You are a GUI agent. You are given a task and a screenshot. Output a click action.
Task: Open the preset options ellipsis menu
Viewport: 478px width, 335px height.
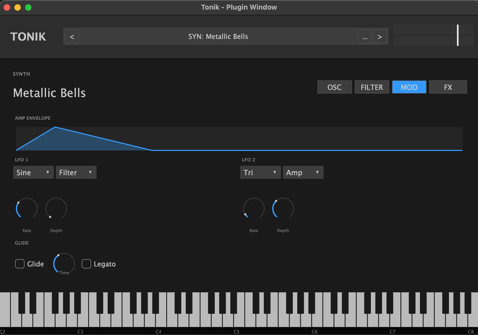[365, 37]
